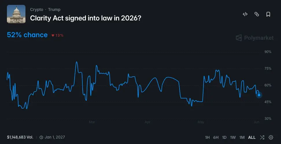Click the red down-arrow 13% indicator

58,35
